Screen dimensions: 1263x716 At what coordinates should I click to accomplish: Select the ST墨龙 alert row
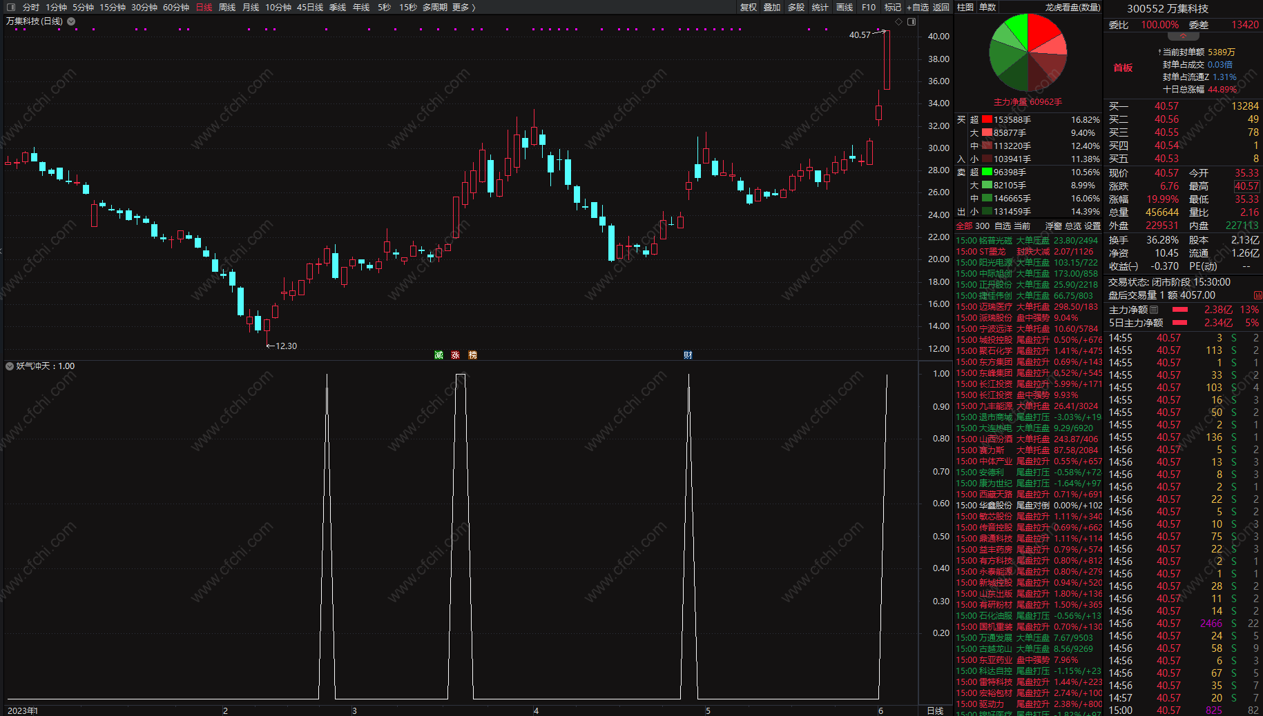pos(1029,251)
